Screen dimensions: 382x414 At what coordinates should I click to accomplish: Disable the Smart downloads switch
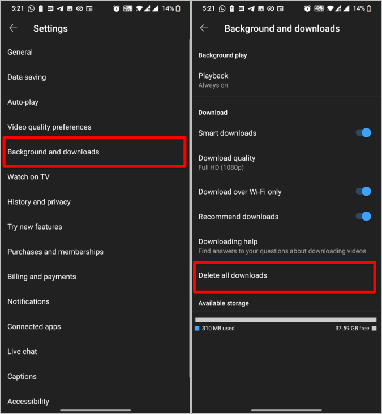363,132
